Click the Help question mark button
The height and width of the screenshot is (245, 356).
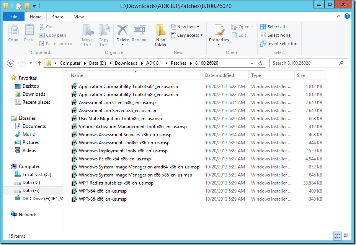[x=346, y=16]
